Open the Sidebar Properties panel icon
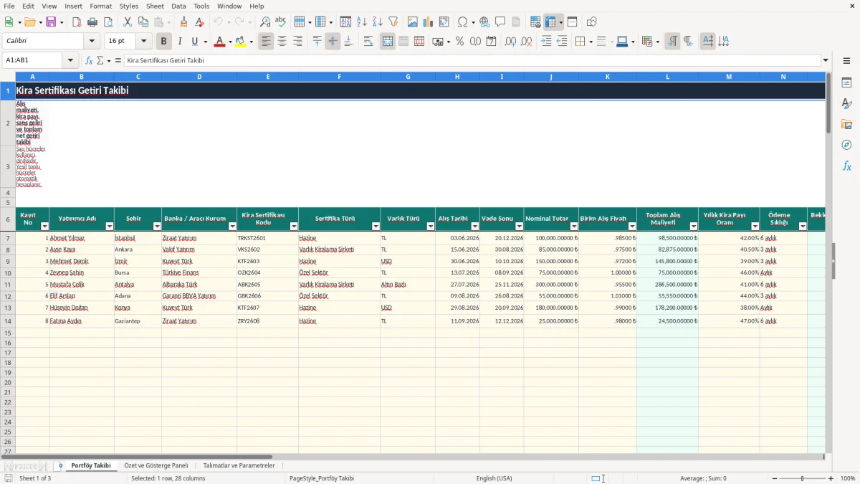 pyautogui.click(x=846, y=82)
